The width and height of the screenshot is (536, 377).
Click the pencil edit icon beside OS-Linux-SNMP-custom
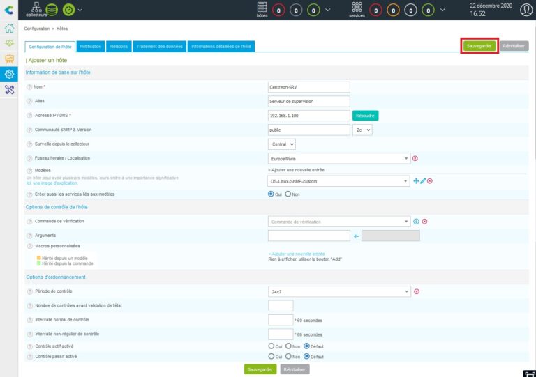coord(423,180)
